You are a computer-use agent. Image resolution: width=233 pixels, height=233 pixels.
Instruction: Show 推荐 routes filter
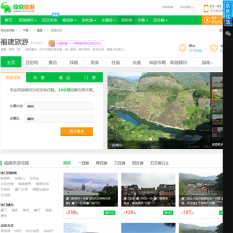tap(67, 163)
